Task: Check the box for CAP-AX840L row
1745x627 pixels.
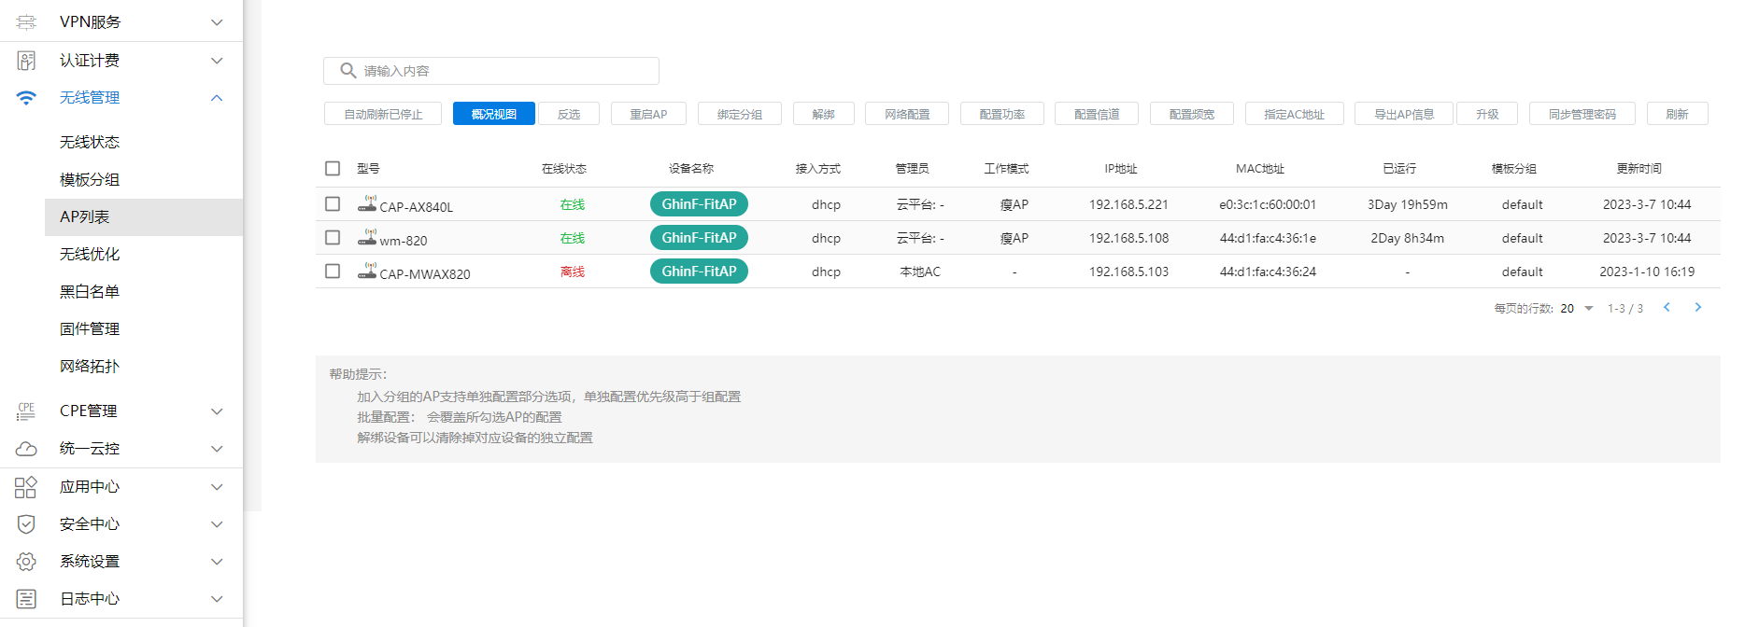Action: click(333, 203)
